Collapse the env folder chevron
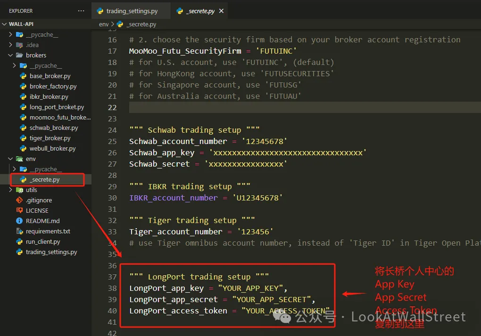This screenshot has height=336, width=481. click(x=11, y=159)
